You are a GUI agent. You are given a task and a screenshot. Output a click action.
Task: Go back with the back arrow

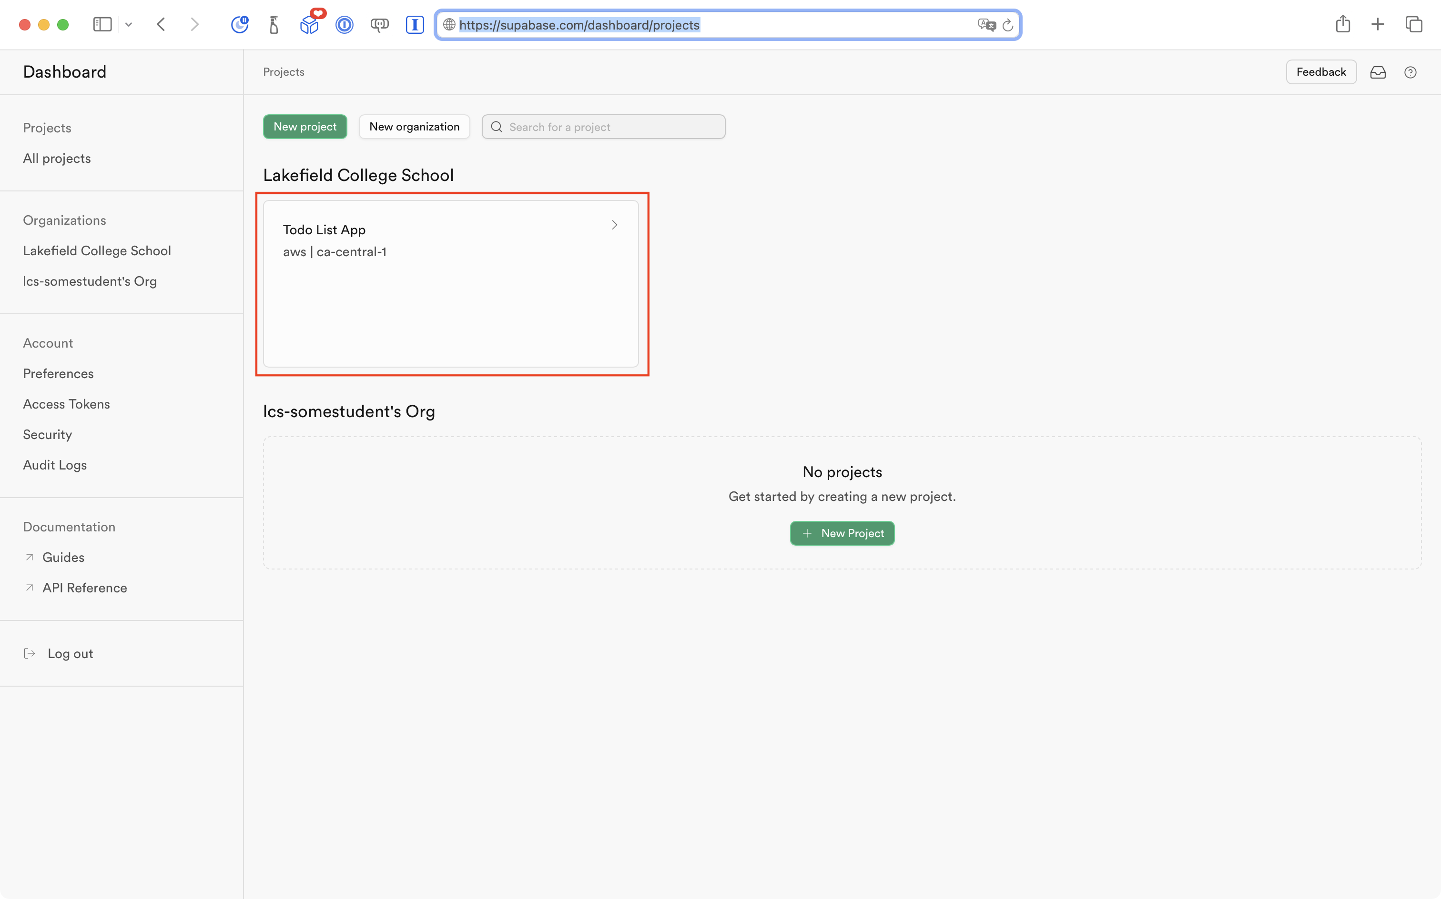pyautogui.click(x=161, y=24)
